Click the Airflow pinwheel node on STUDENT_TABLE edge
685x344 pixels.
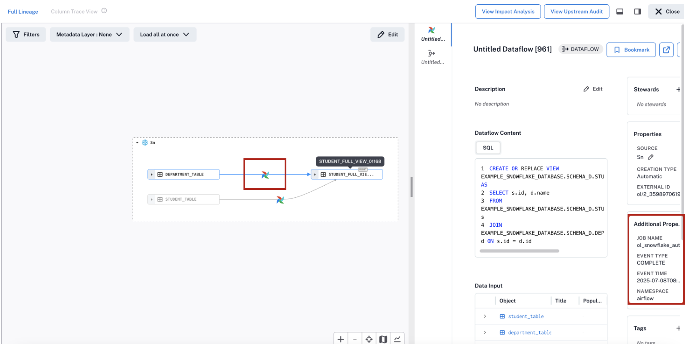280,200
